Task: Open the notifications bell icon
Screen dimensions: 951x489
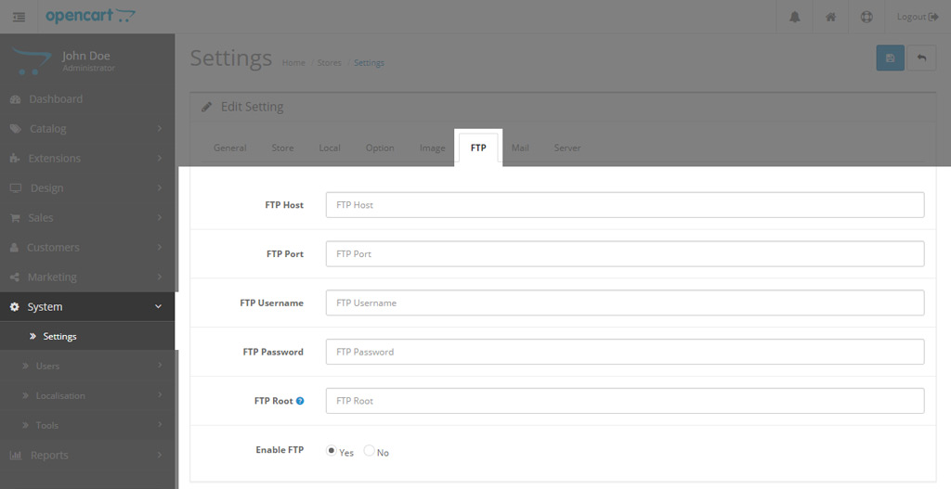Action: pos(795,17)
